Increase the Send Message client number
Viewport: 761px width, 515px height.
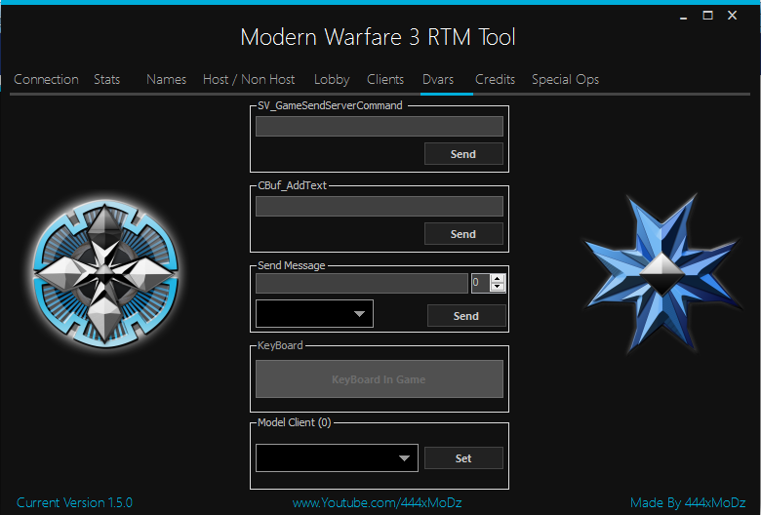click(x=498, y=279)
